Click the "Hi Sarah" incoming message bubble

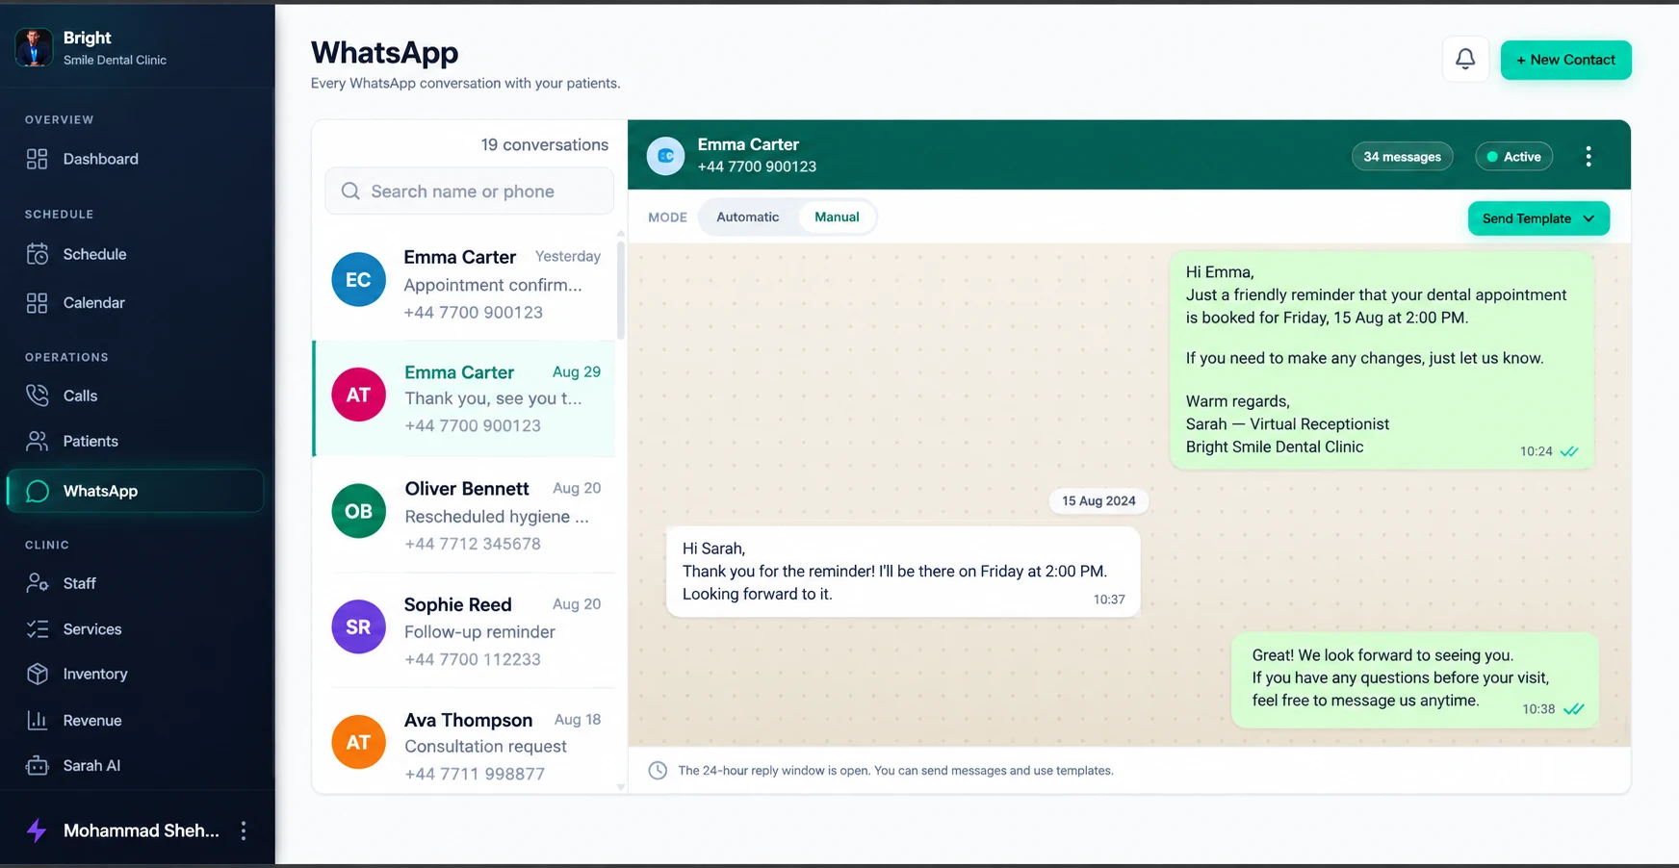pyautogui.click(x=903, y=572)
